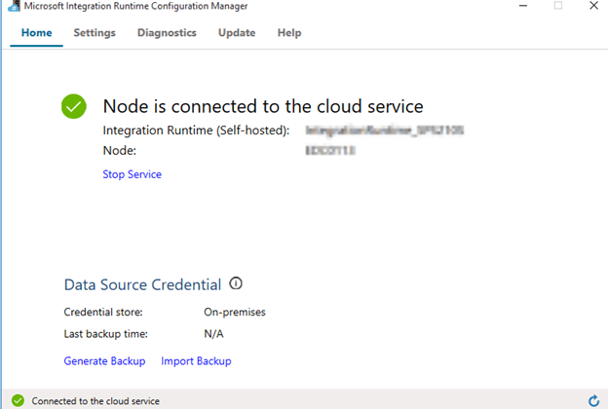Open the Help tab
This screenshot has width=608, height=410.
[289, 33]
